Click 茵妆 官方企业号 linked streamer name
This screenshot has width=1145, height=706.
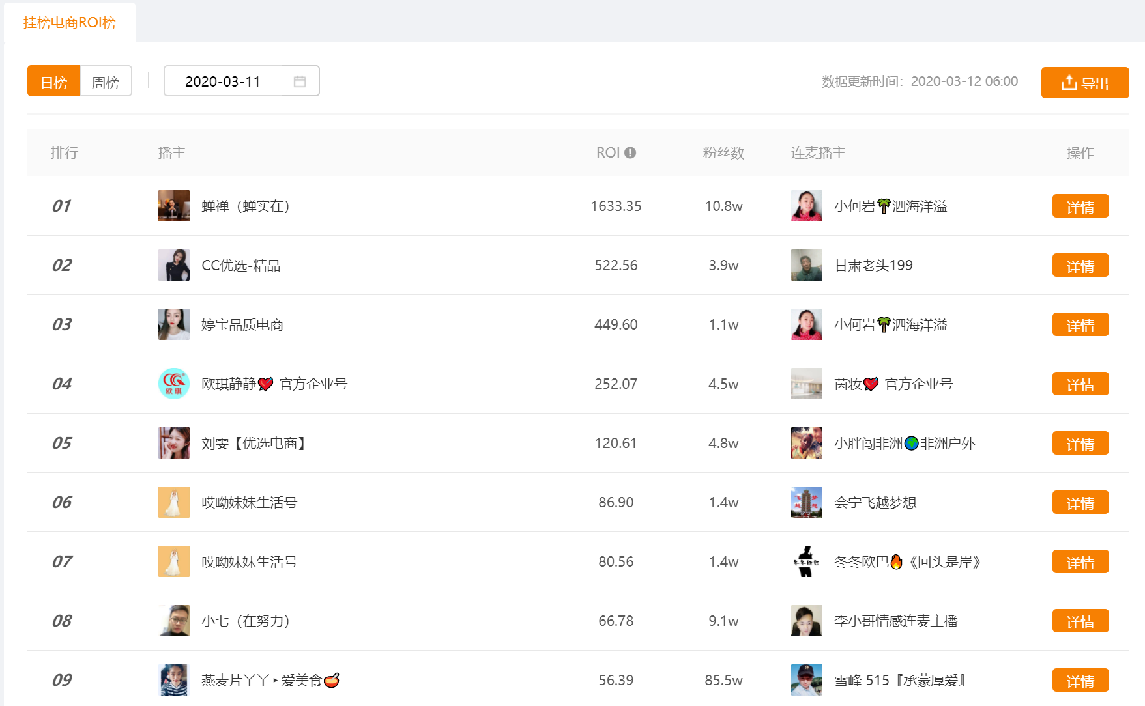(893, 384)
